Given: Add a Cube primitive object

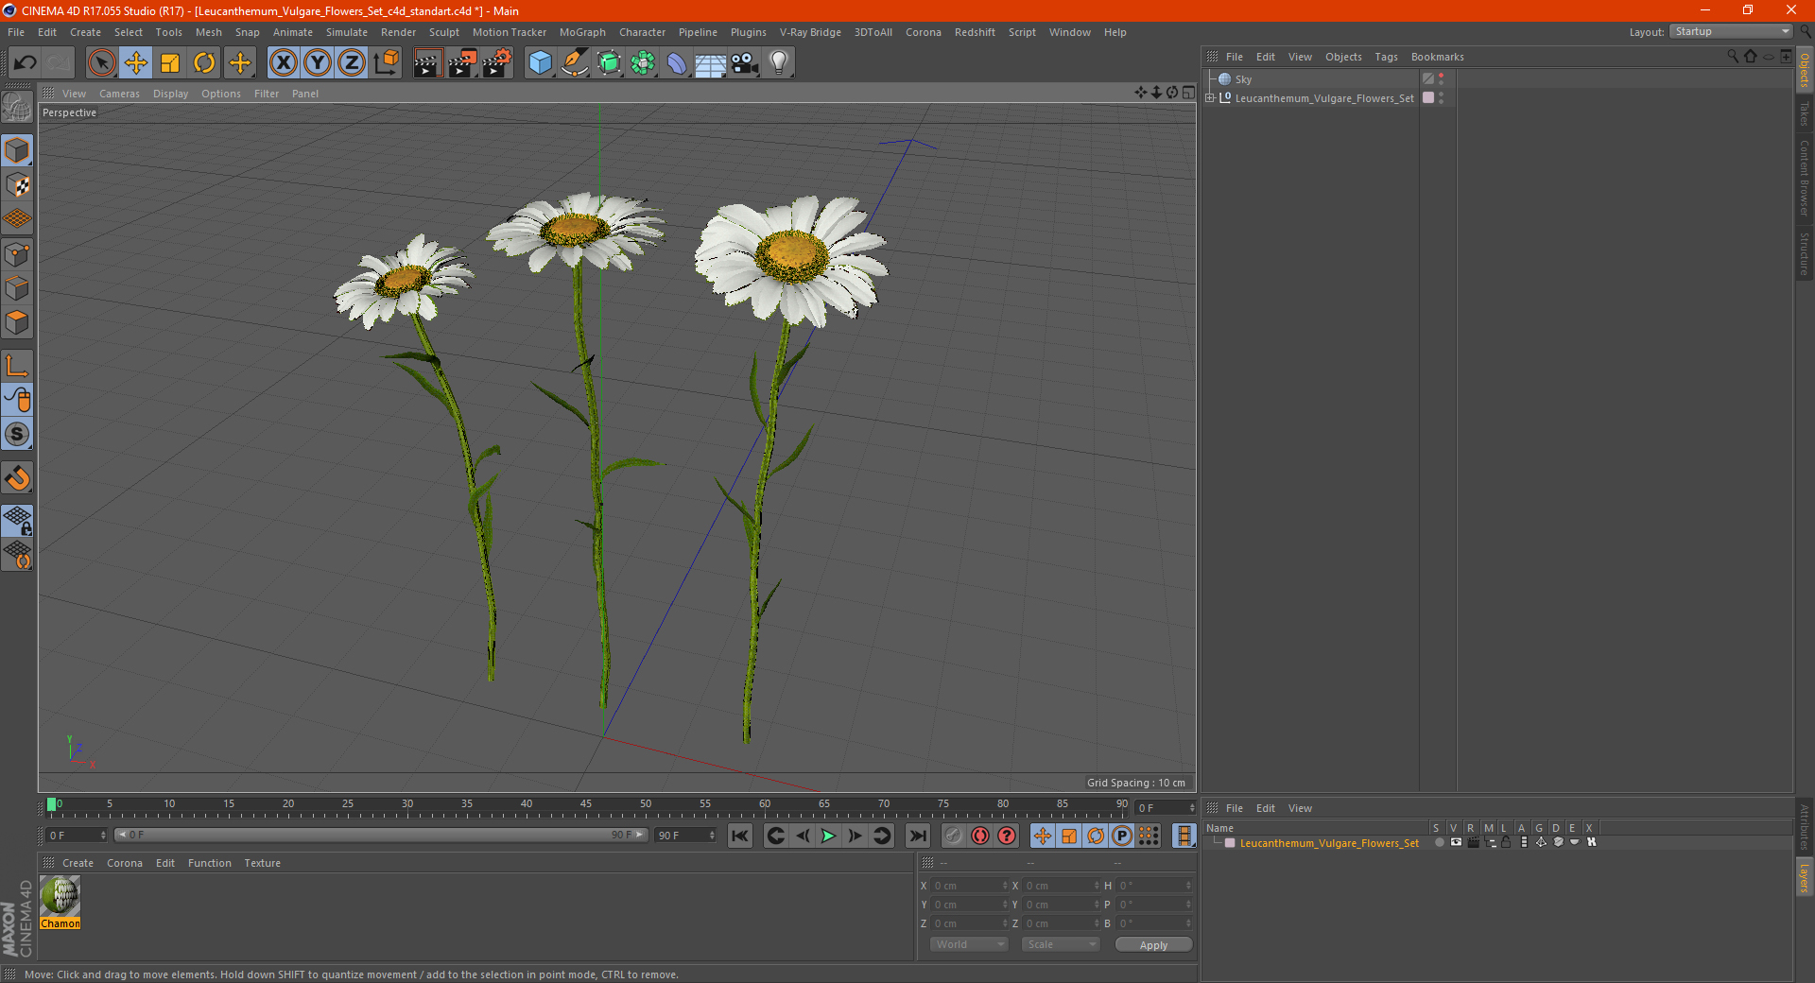Looking at the screenshot, I should point(540,63).
